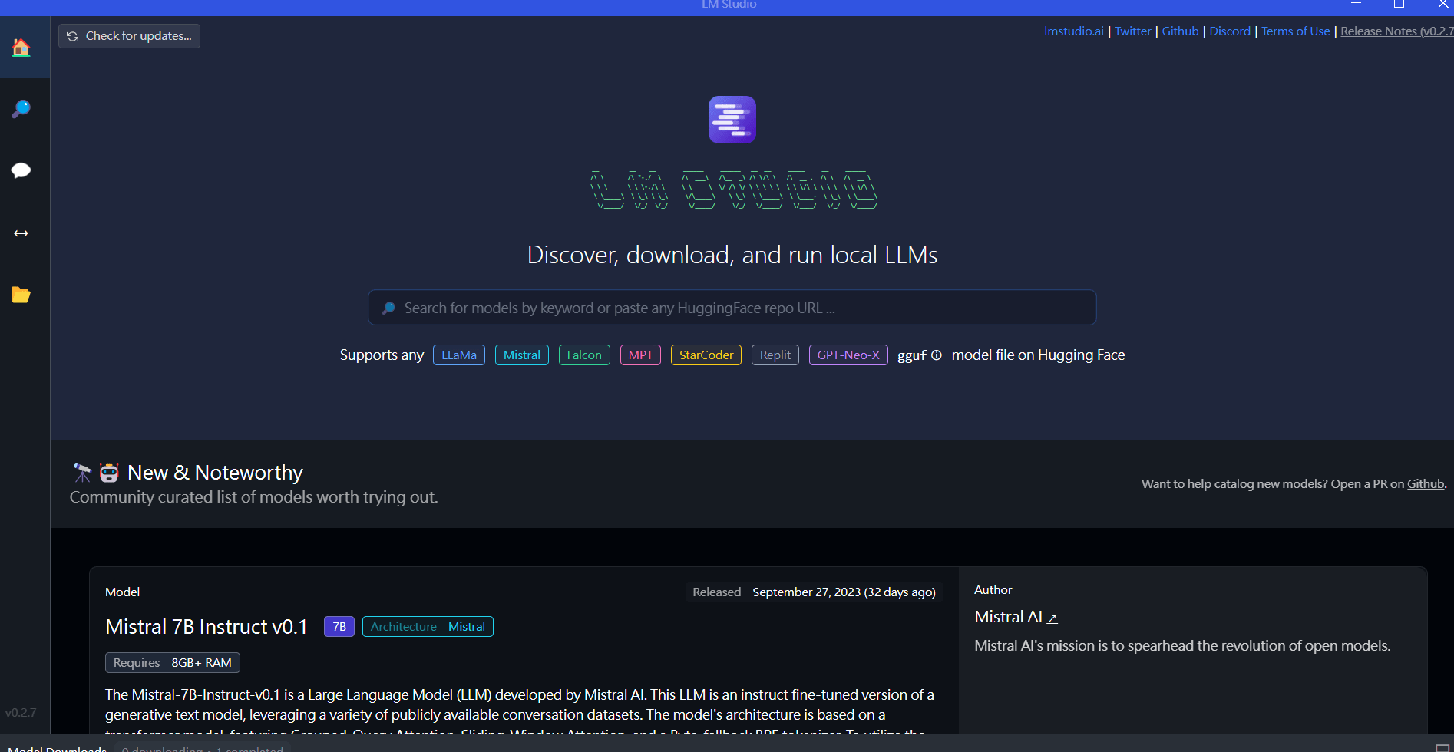
Task: Click the New & Noteworthy heading
Action: (x=215, y=473)
